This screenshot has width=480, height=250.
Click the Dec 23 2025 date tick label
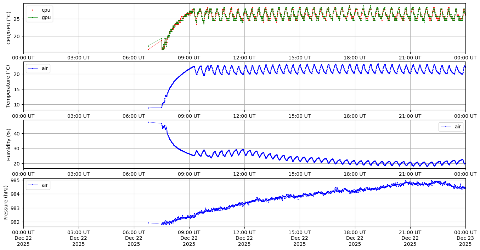tap(465, 238)
